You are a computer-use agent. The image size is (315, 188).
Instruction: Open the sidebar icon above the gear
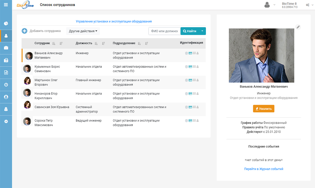click(6, 109)
